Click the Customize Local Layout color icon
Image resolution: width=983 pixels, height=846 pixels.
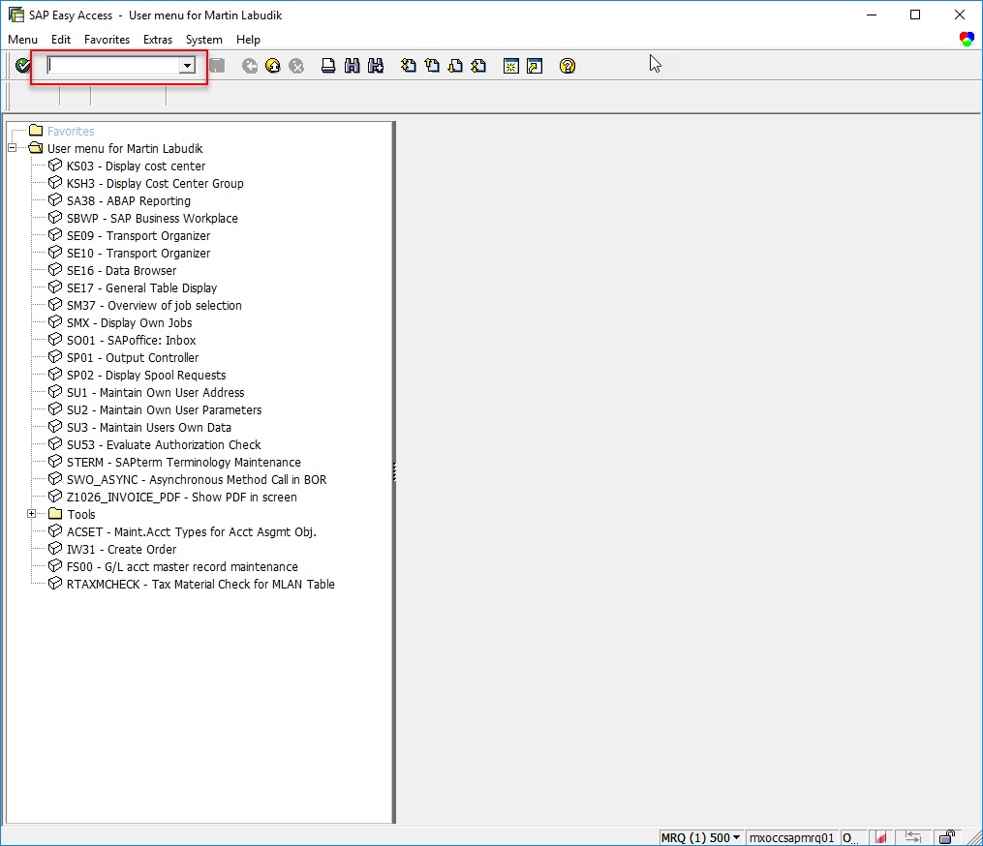[x=967, y=39]
